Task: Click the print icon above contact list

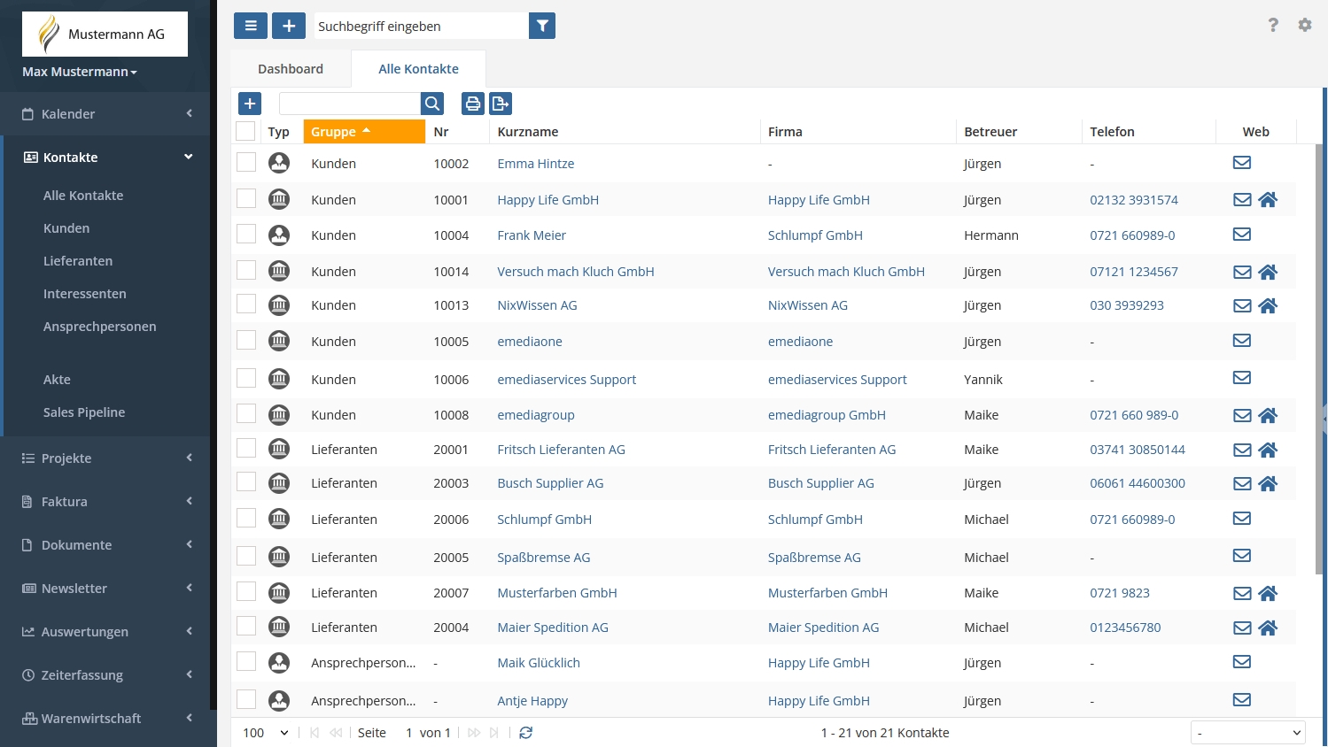Action: 473,104
